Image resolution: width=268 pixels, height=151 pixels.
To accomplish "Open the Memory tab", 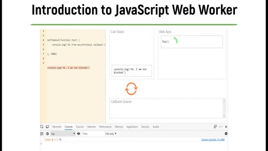I will pyautogui.click(x=119, y=127).
